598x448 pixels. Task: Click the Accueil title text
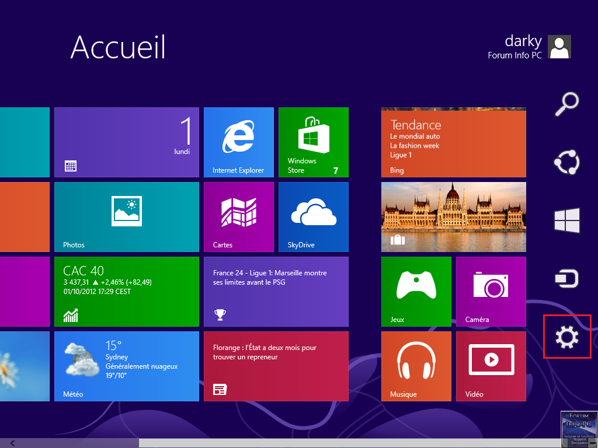tap(118, 47)
